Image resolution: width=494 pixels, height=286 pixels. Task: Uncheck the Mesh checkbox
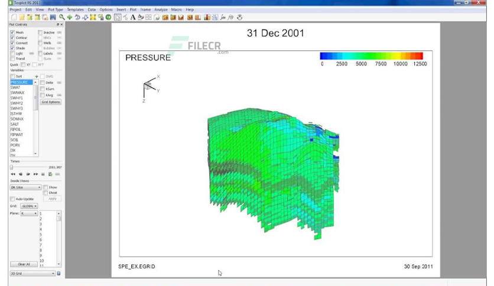pos(12,32)
